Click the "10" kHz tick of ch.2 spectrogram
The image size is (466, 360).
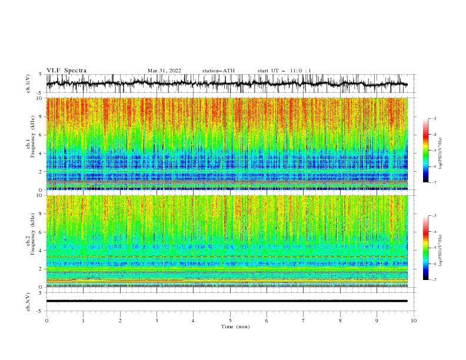[x=40, y=195]
